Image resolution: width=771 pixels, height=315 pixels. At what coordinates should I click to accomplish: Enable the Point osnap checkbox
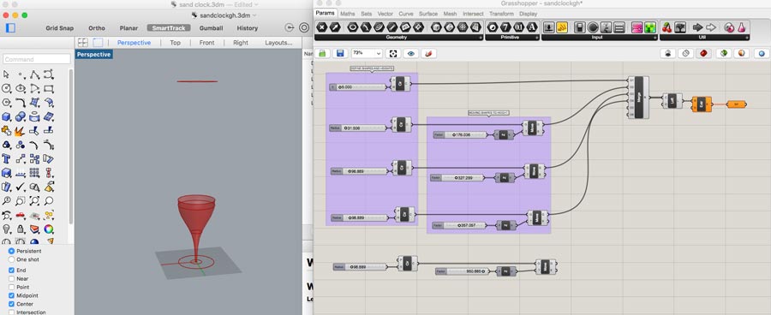tap(11, 287)
